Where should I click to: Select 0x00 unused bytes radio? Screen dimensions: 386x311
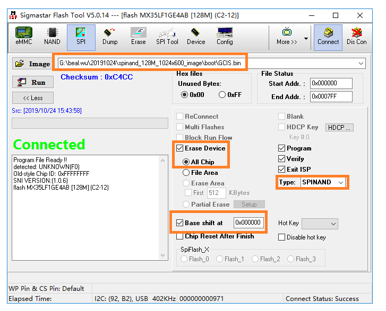coord(184,95)
